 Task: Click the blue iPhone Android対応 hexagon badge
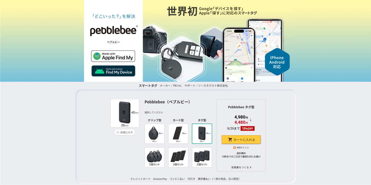point(277,62)
